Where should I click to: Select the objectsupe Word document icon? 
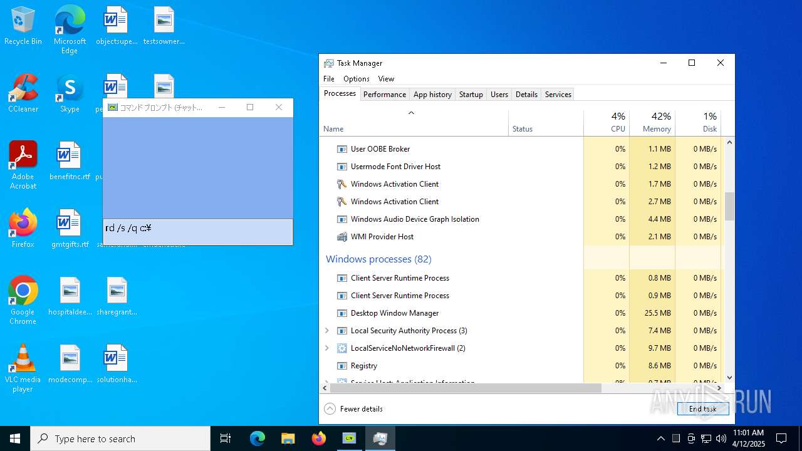coord(117,26)
